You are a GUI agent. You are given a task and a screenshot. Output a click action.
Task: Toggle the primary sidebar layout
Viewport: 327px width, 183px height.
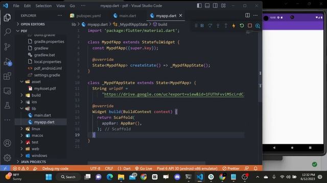pyautogui.click(x=199, y=6)
